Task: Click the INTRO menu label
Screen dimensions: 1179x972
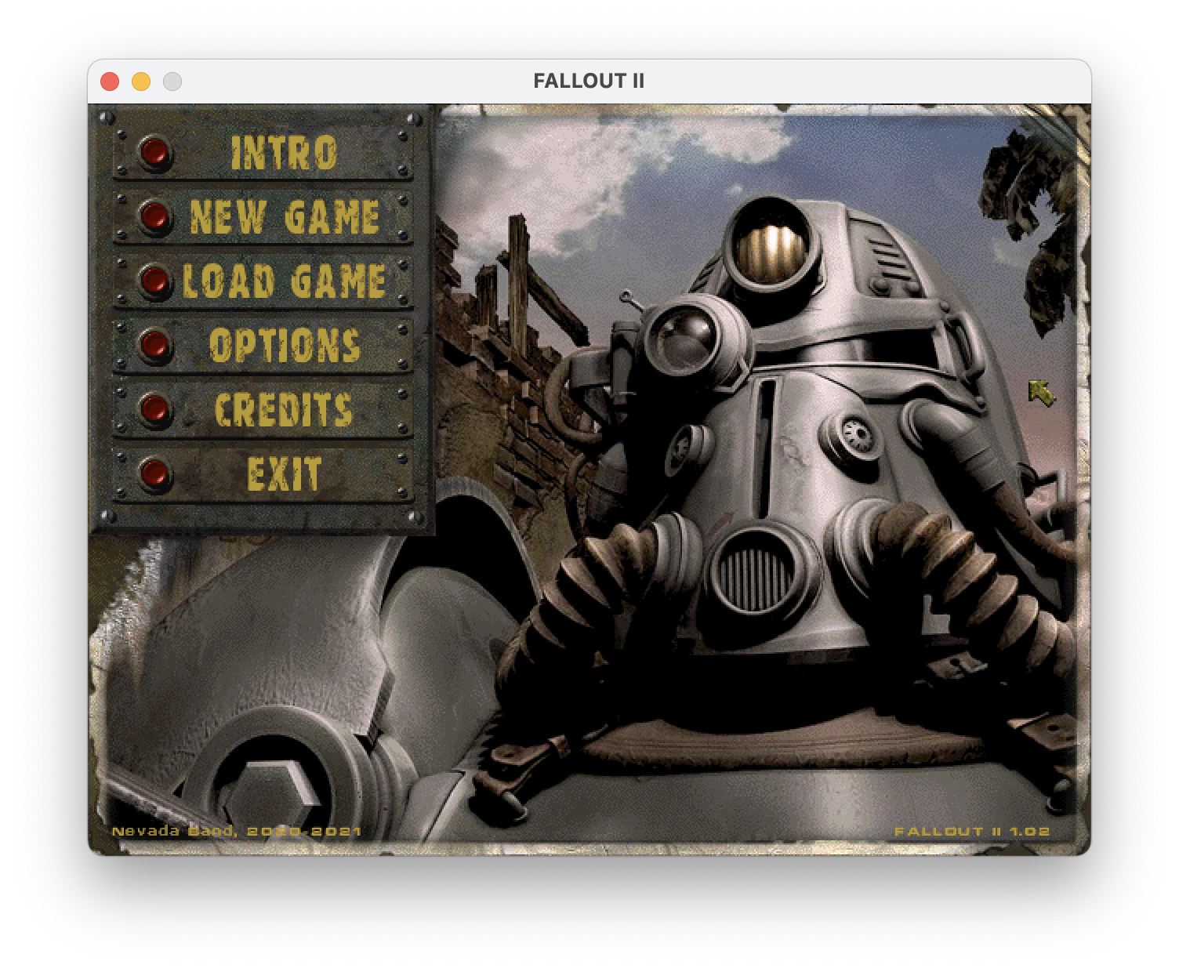Action: 284,153
